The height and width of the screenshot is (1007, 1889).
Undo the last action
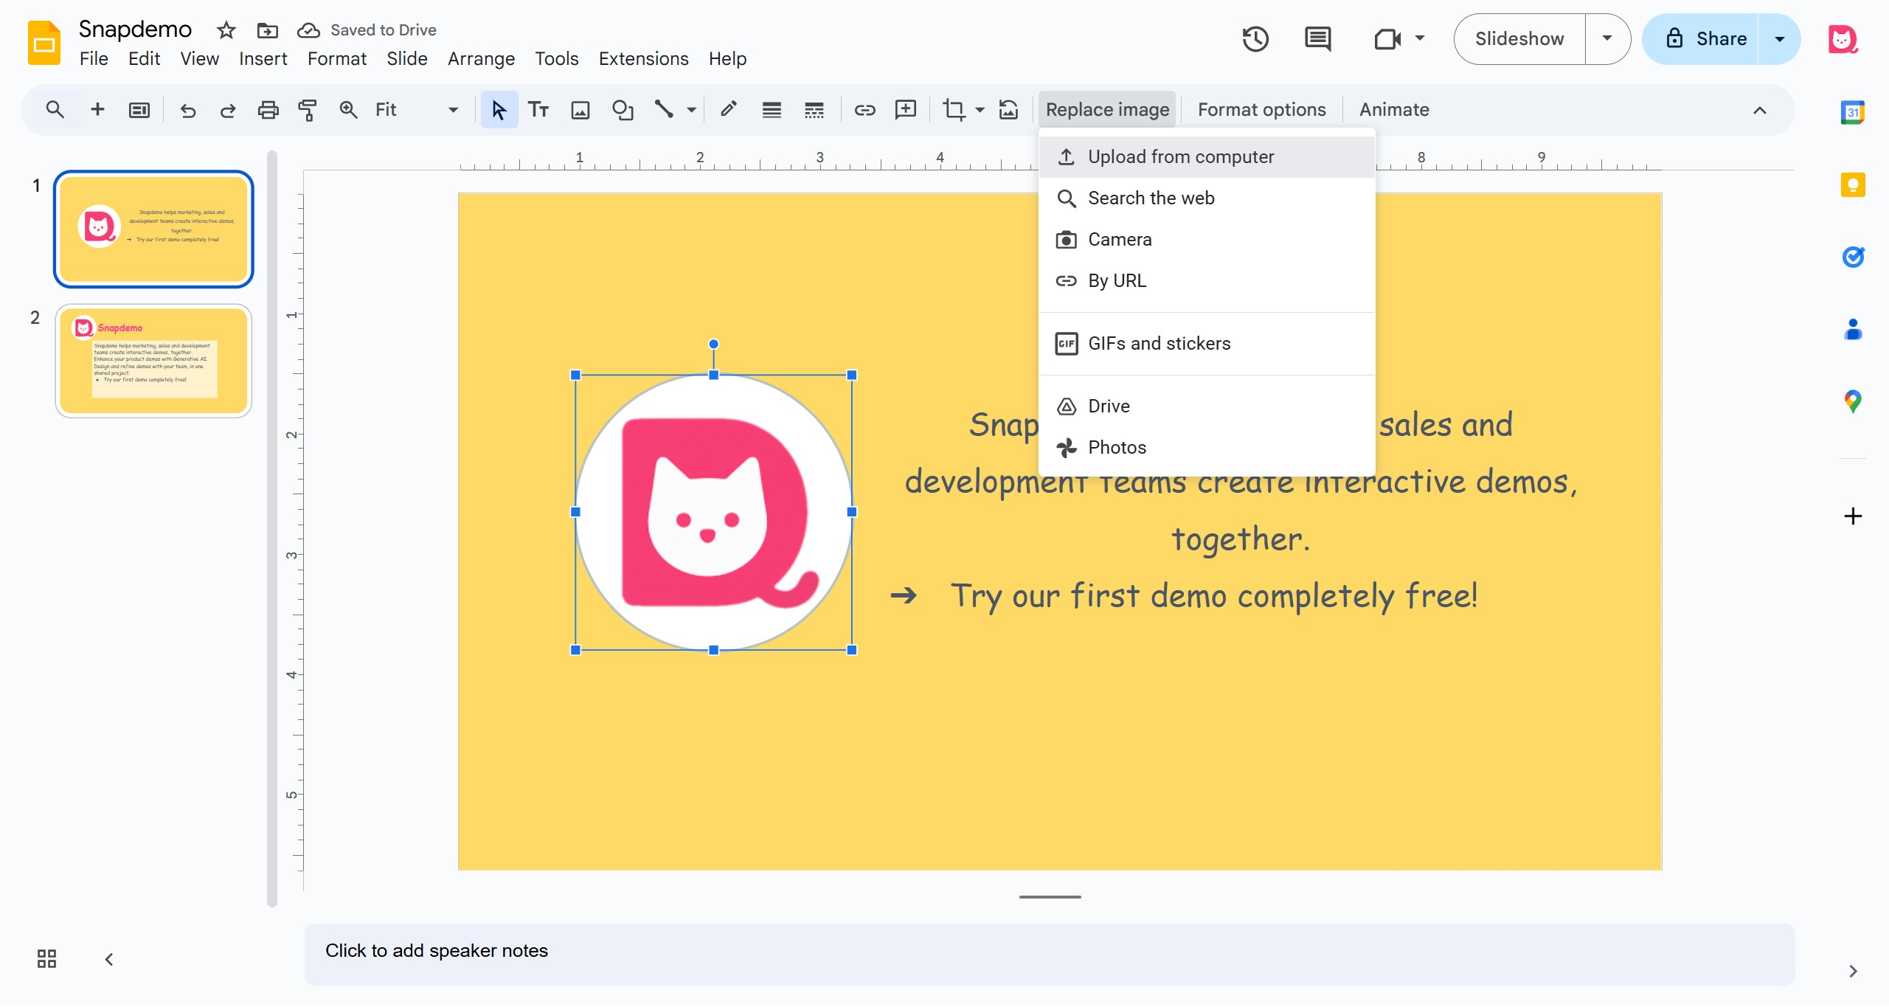[x=188, y=110]
